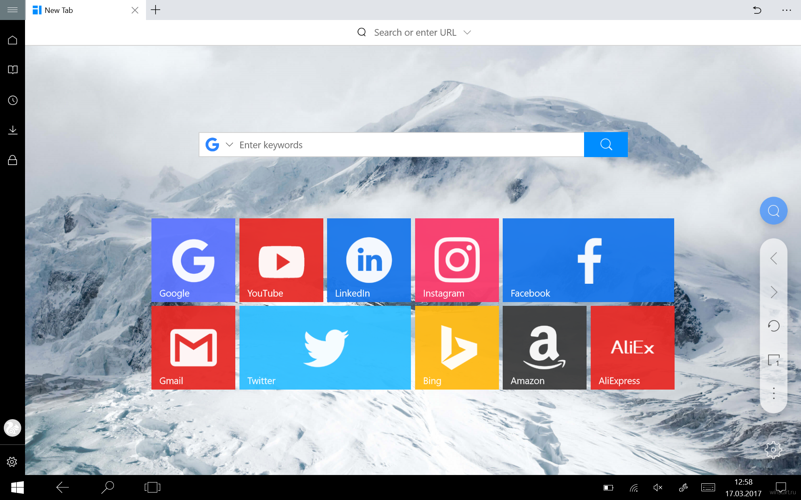
Task: Open Bookmarks book icon in the sidebar
Action: click(13, 70)
